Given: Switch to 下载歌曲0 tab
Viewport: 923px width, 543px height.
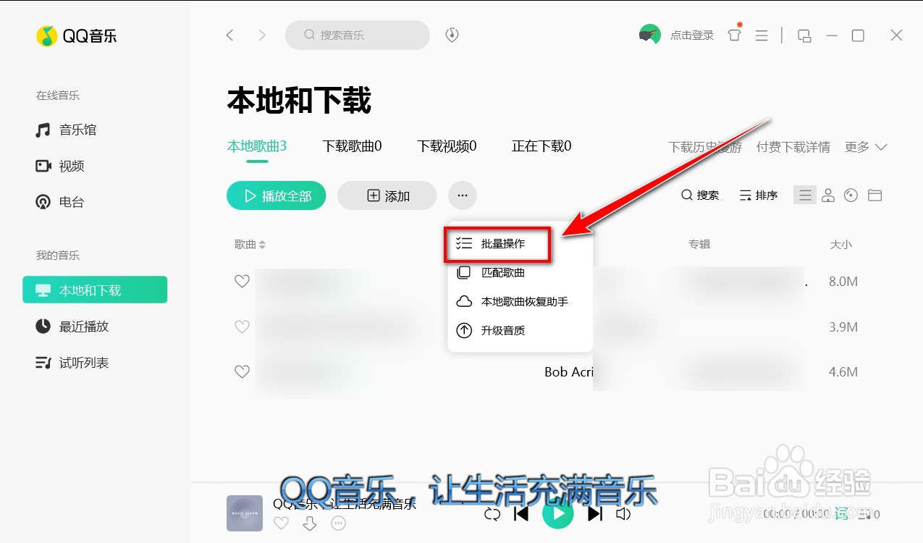Looking at the screenshot, I should [x=352, y=146].
